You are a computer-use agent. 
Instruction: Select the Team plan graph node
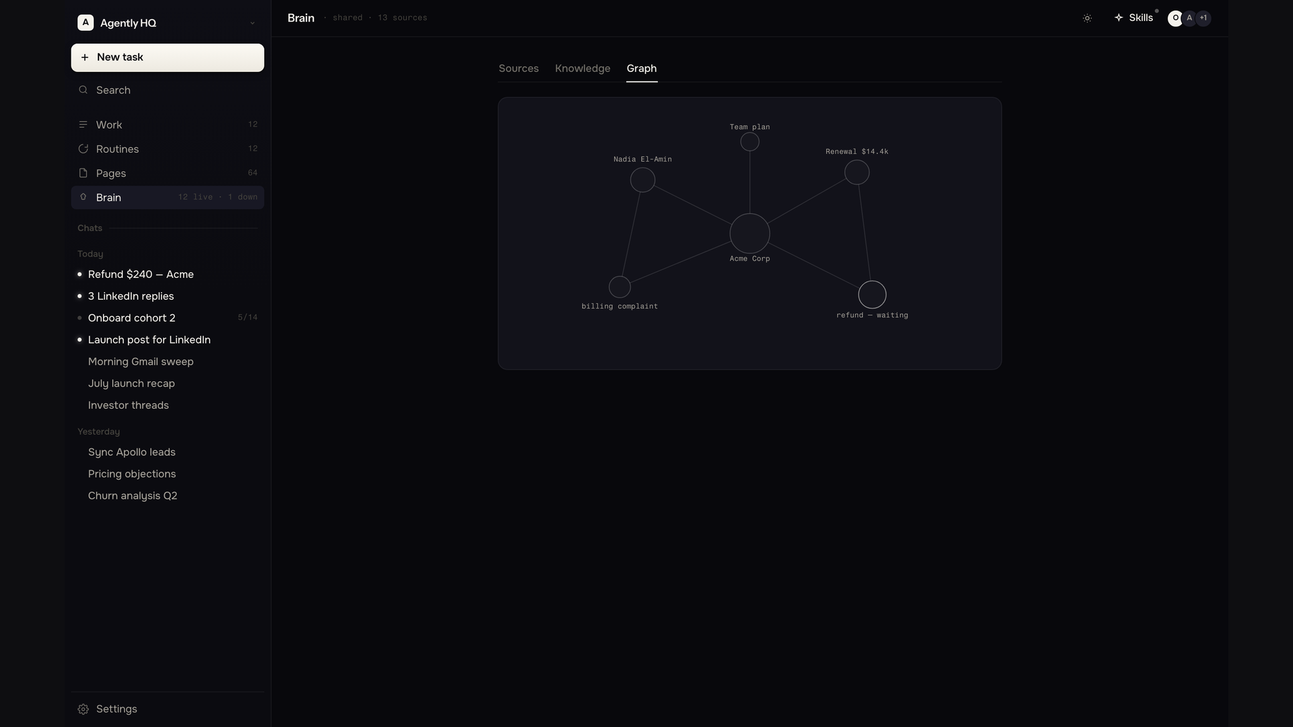(x=750, y=142)
